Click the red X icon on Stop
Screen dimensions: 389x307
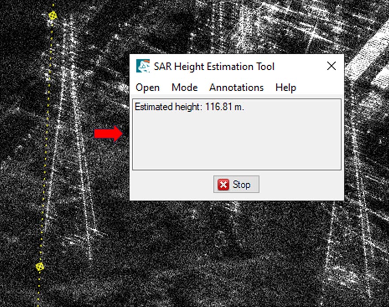tap(224, 184)
